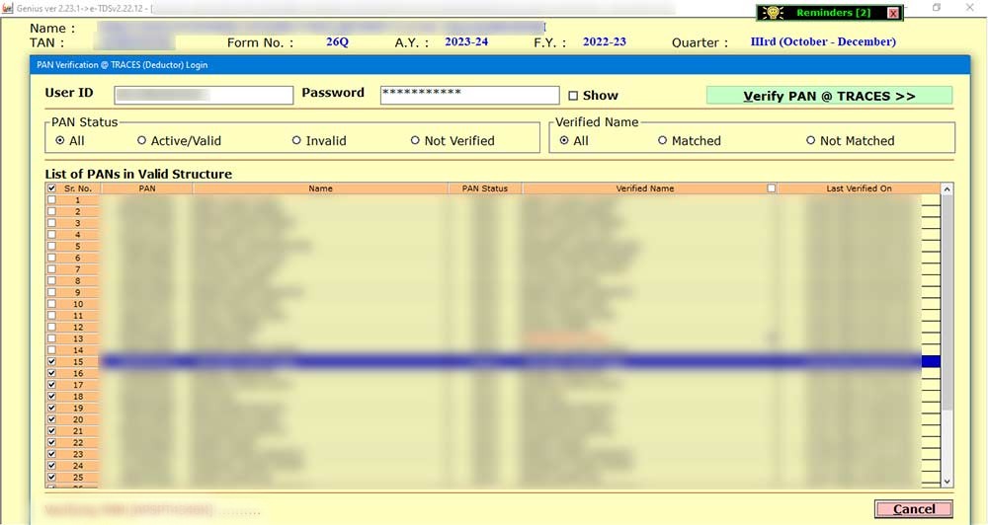
Task: Restore the application window size
Action: click(x=937, y=8)
